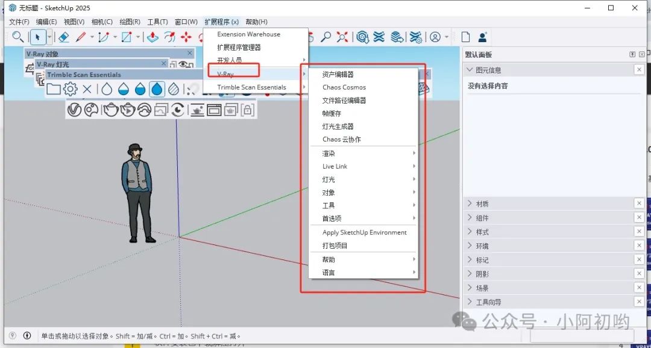The height and width of the screenshot is (348, 651).
Task: Open the Rectangle tool dropdown arrow
Action: coord(137,37)
